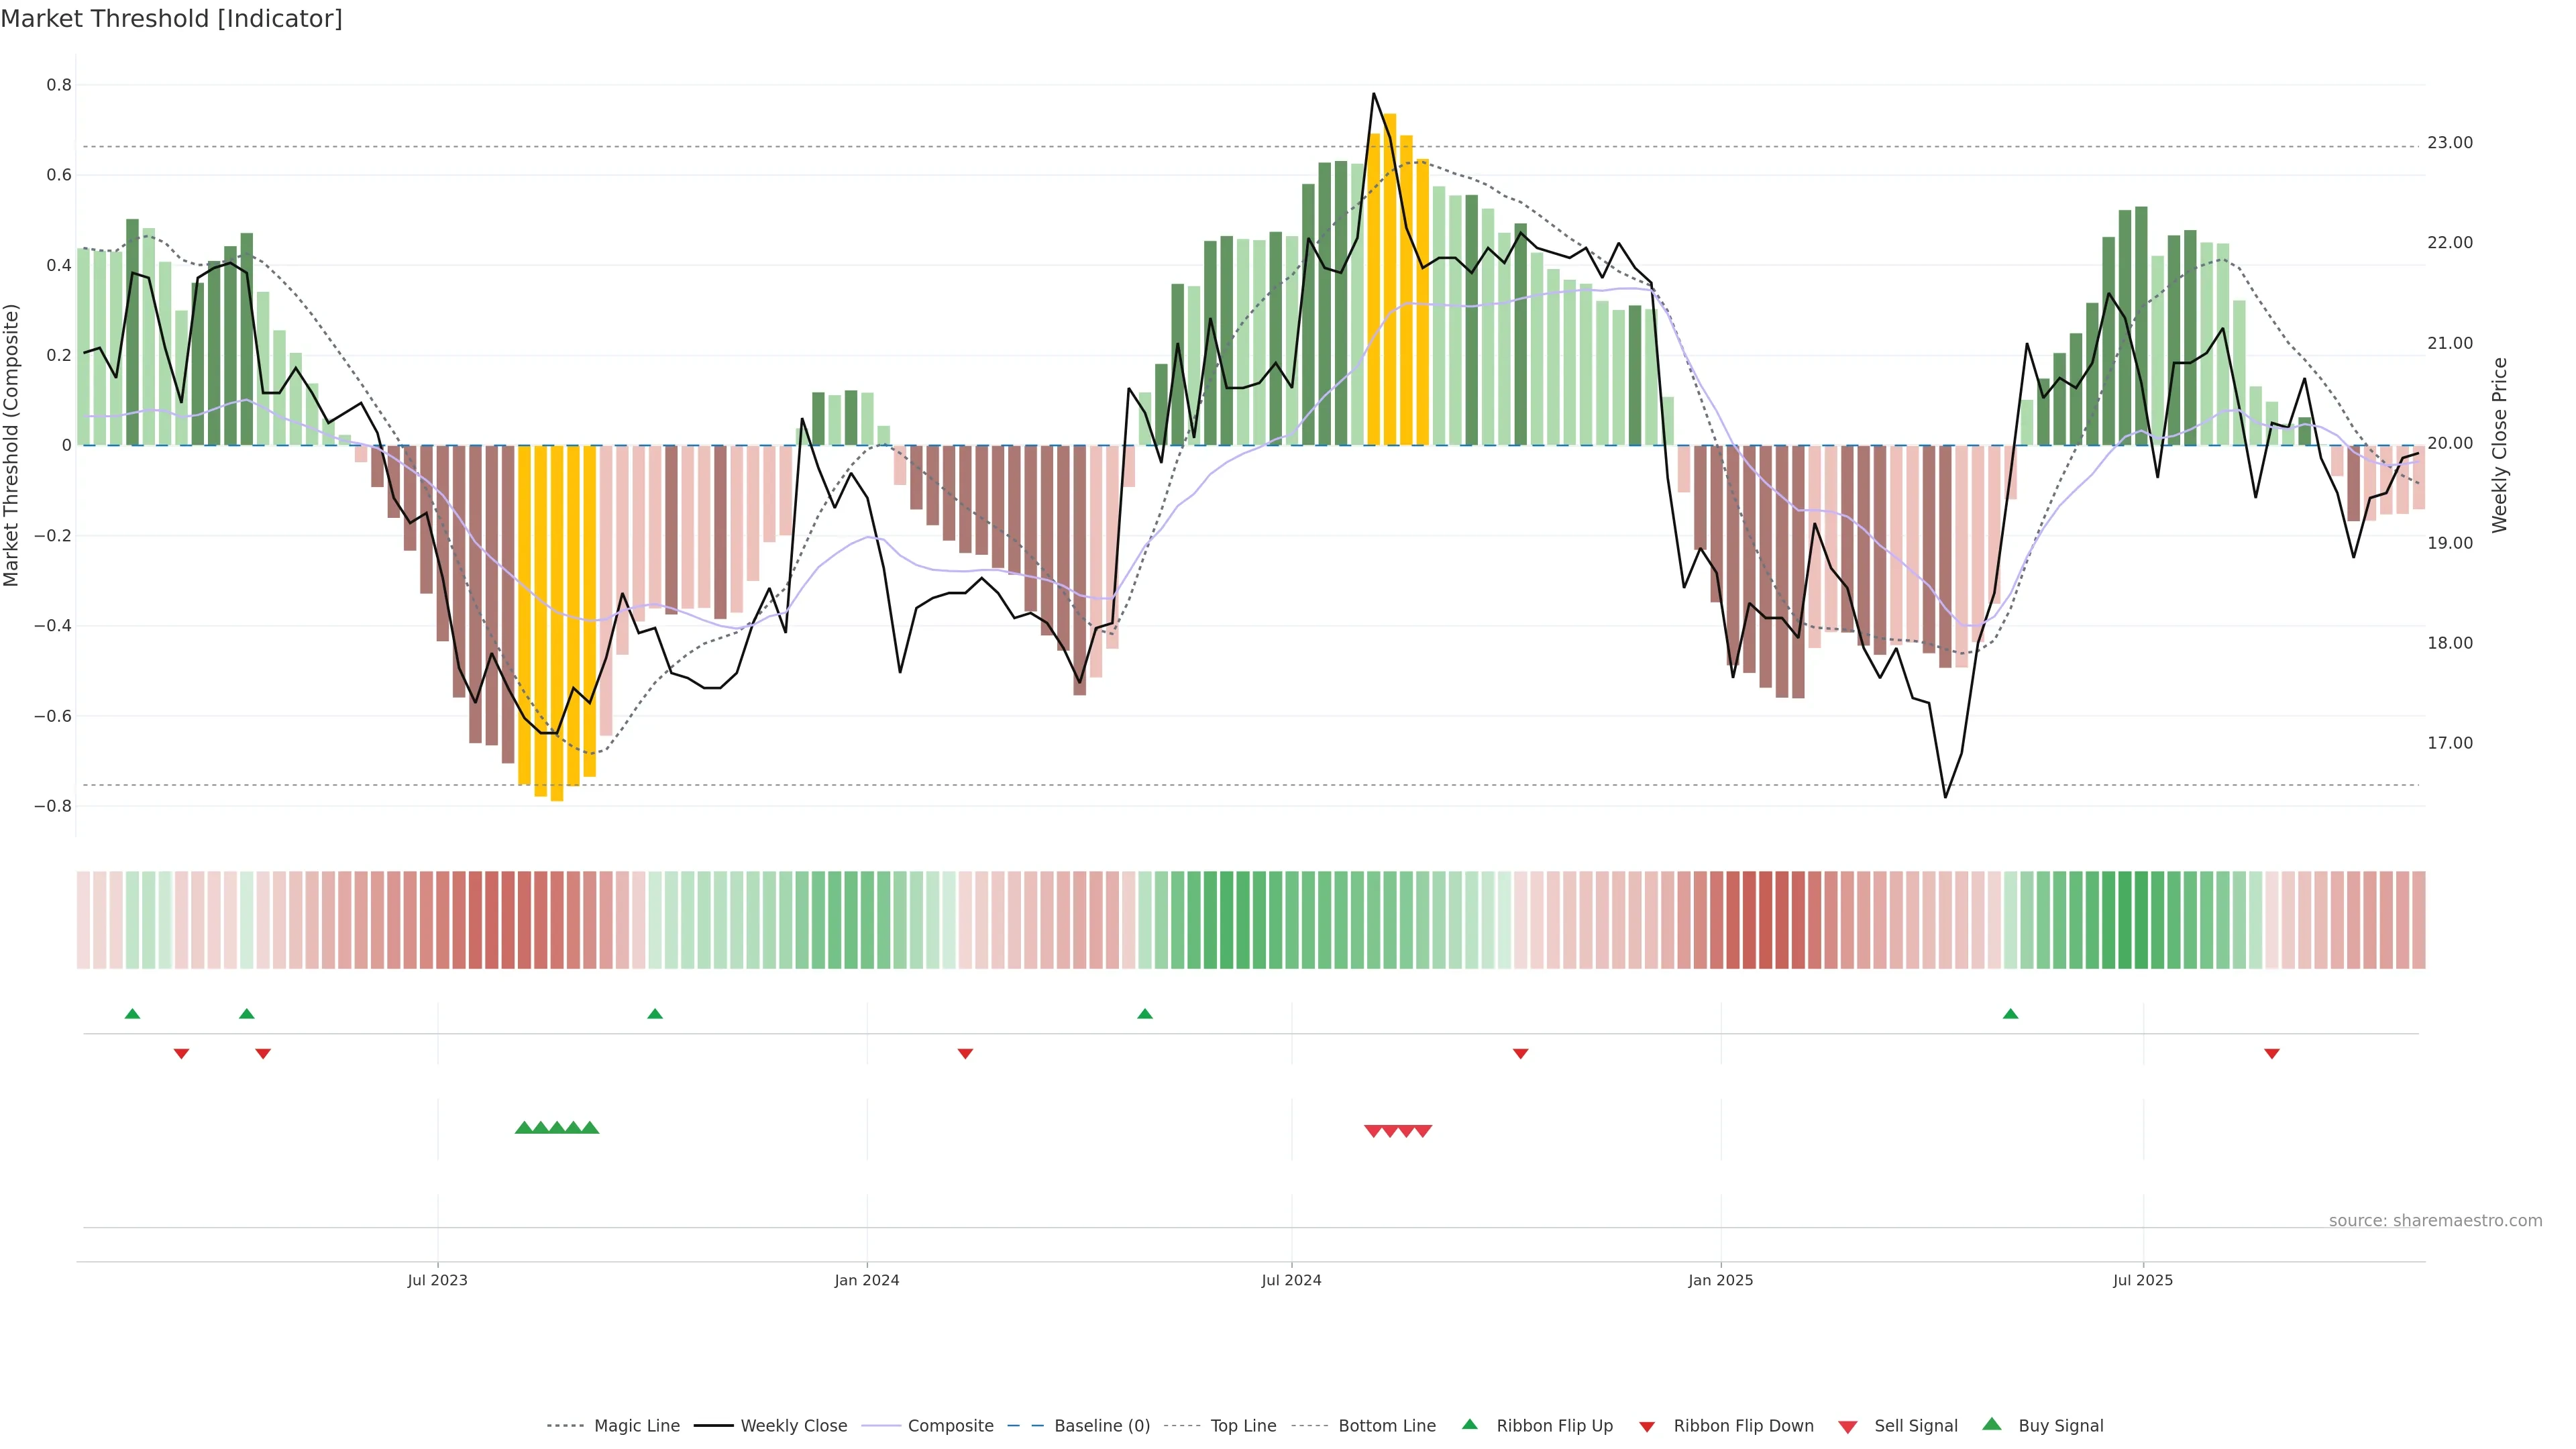Click the source: sharemaestro.com text
2576x1449 pixels.
pos(2435,1220)
